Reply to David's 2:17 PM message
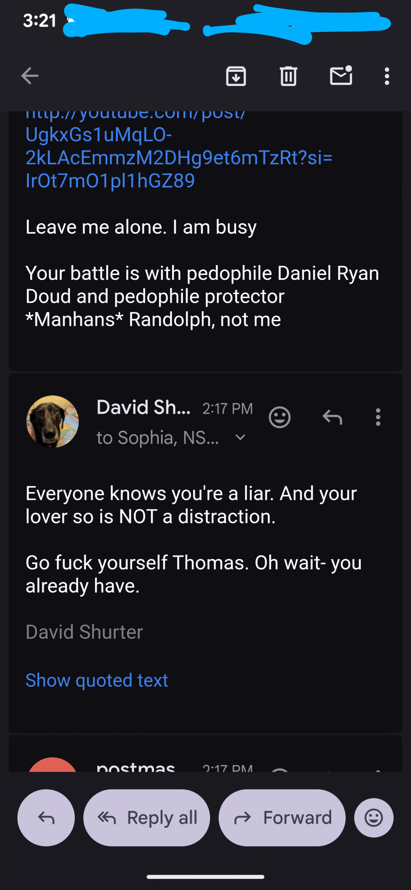 tap(332, 417)
